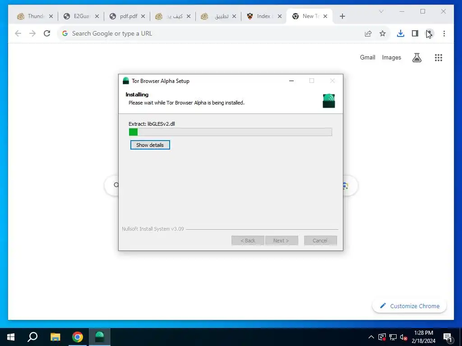
Task: Bookmark this tab with the star
Action: point(383,33)
